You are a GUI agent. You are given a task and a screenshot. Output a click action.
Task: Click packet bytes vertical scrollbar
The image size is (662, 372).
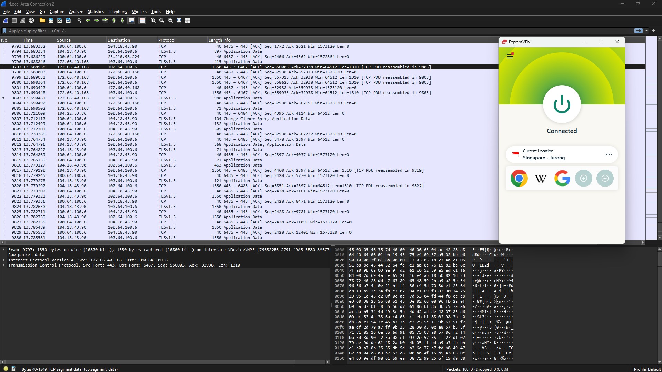659,259
